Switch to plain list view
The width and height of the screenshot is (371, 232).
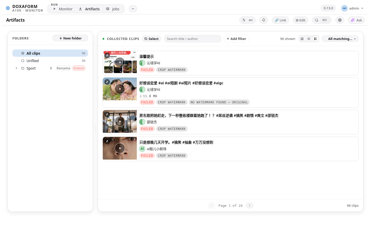tap(309, 39)
